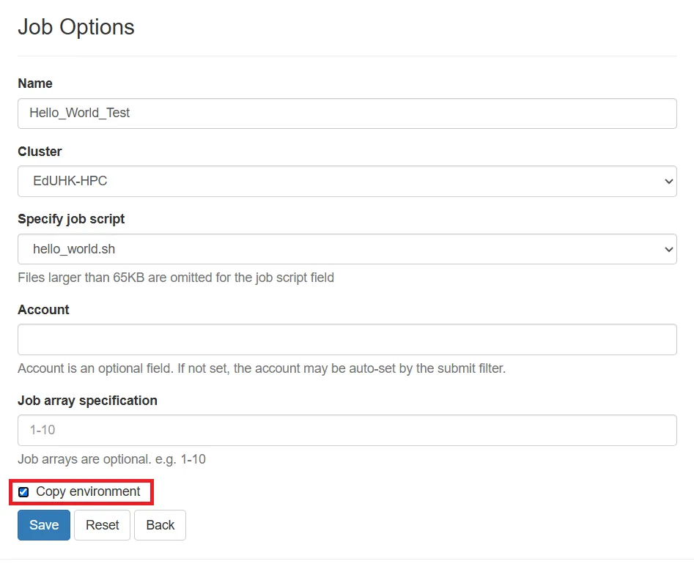Click the Name input field
Viewport: 694px width, 572px height.
point(347,114)
